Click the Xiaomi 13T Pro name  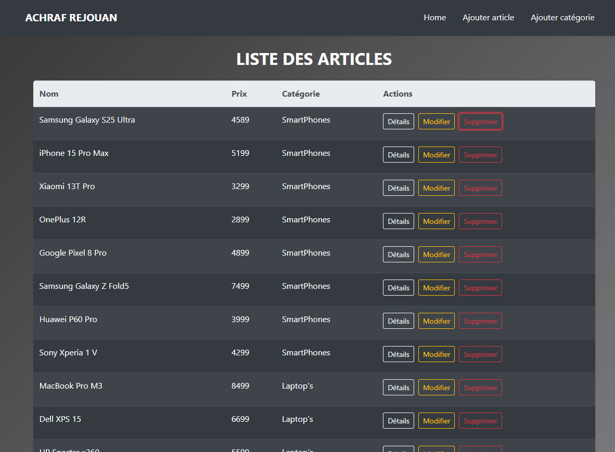(x=67, y=187)
